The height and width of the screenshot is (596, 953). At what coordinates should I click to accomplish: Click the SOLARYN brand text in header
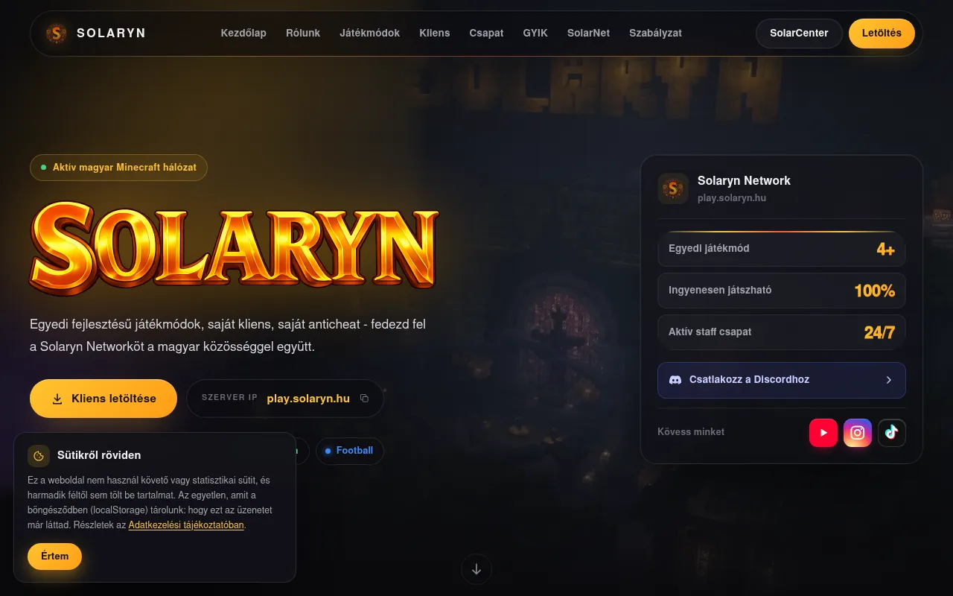pos(112,33)
